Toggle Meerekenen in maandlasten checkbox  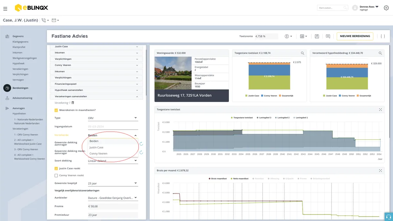pos(56,110)
